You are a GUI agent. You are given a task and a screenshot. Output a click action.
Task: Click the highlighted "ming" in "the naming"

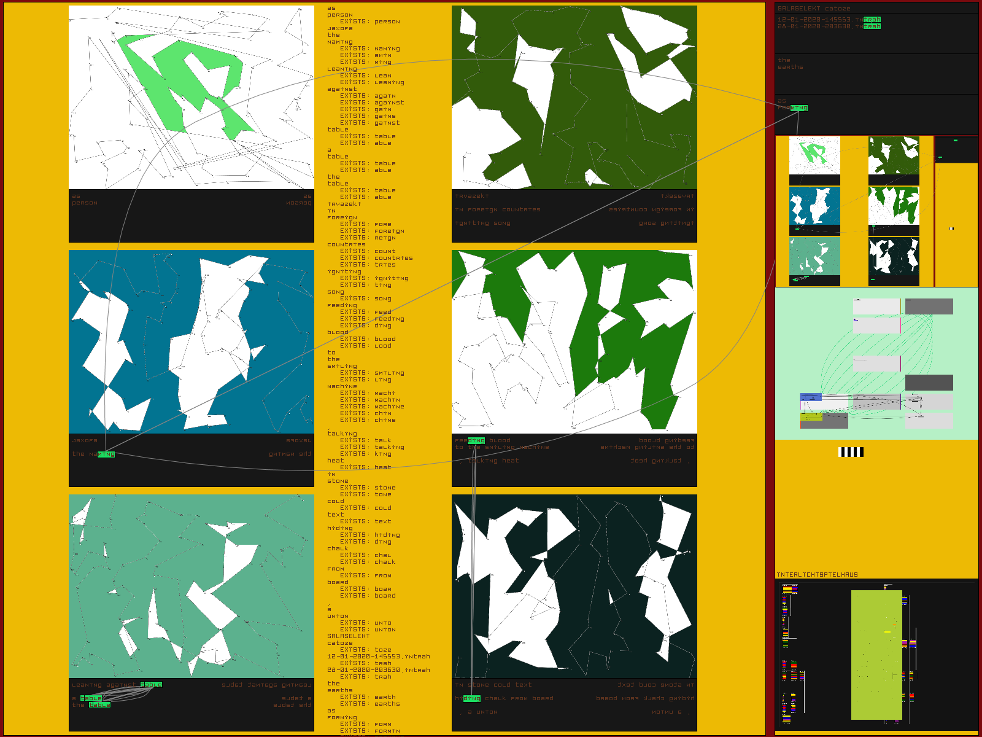(106, 454)
